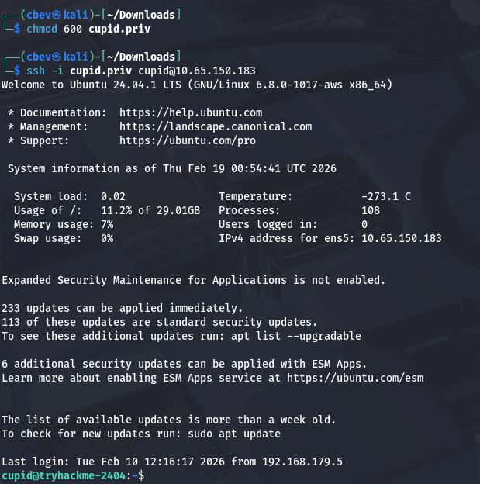This screenshot has width=480, height=484.
Task: Click the Memory usage 7% value
Action: click(107, 224)
